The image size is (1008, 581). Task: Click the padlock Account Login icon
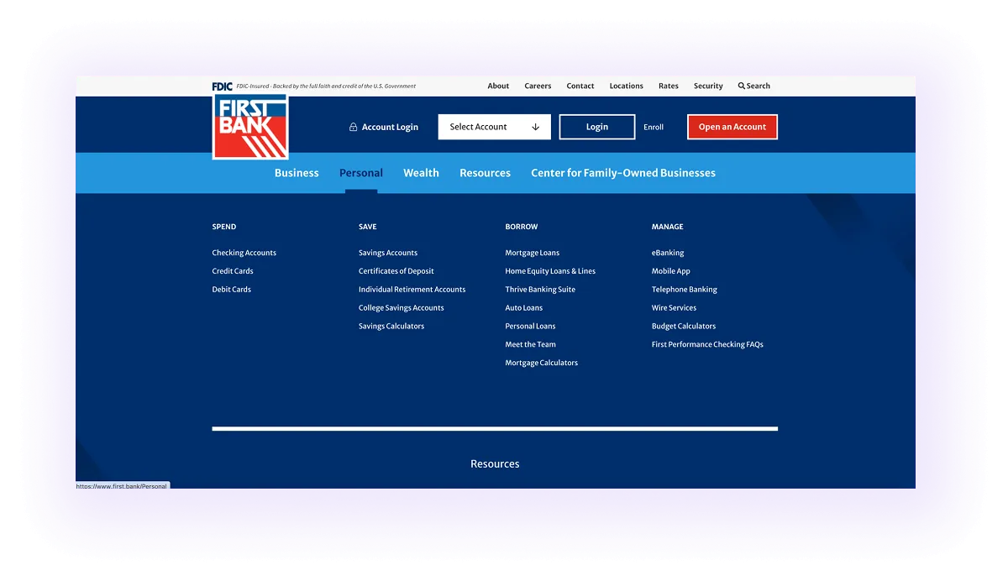(352, 127)
